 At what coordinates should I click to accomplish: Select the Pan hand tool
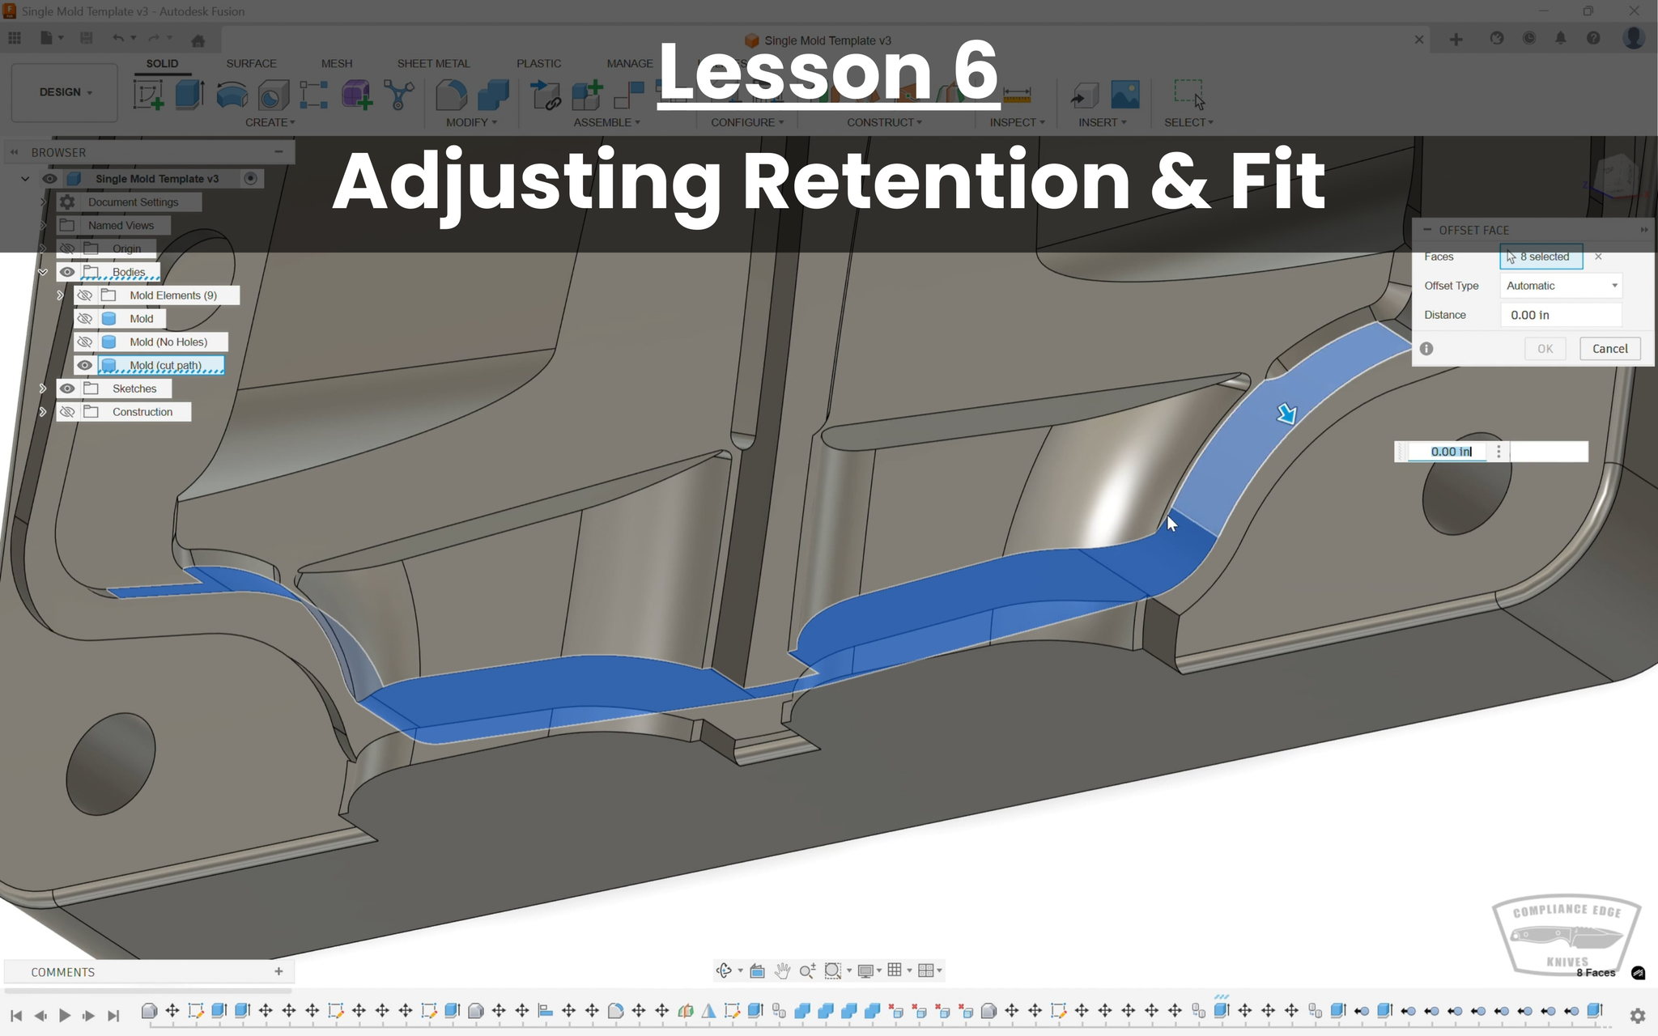[x=782, y=970]
